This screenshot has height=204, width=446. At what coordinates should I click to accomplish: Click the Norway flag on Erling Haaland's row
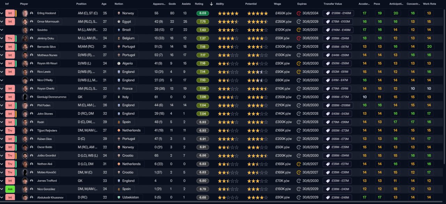pos(120,13)
